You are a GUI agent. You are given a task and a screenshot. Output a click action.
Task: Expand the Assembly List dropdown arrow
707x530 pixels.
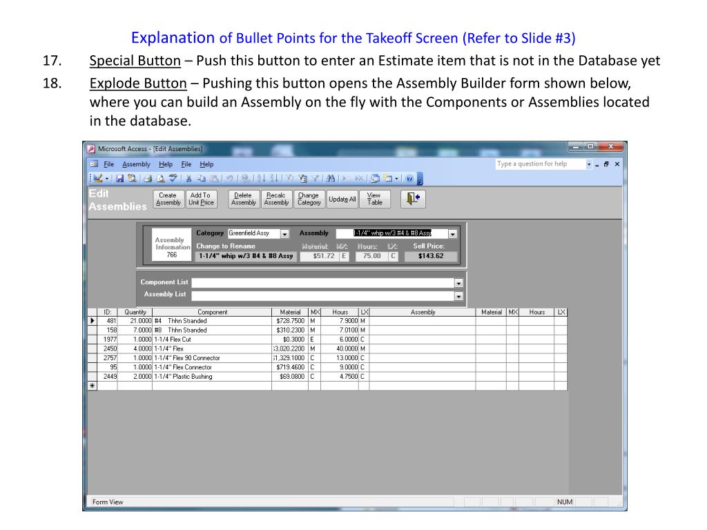pos(458,296)
